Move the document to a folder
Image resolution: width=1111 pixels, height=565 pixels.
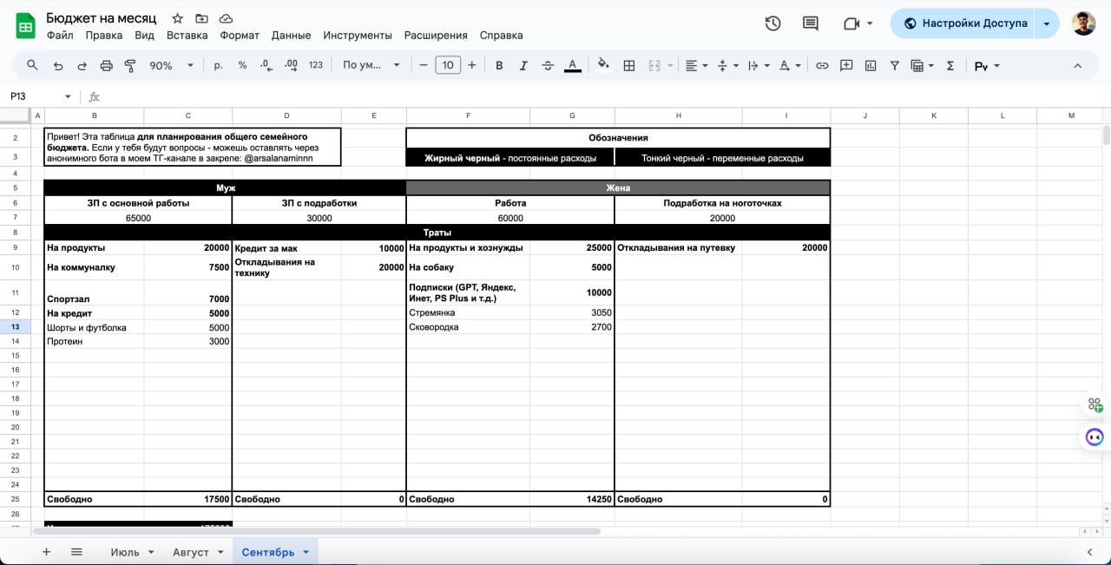click(201, 18)
